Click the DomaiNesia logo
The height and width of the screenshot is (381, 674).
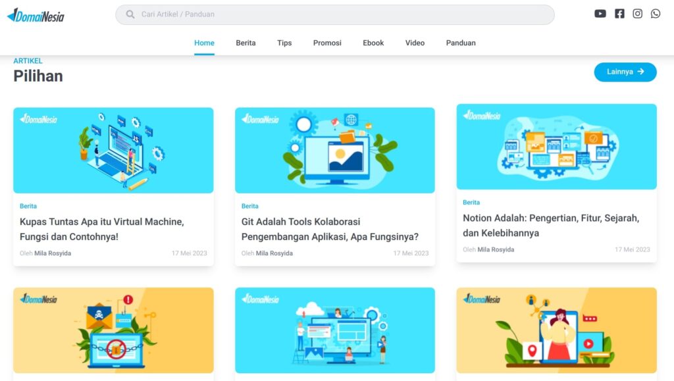[36, 14]
